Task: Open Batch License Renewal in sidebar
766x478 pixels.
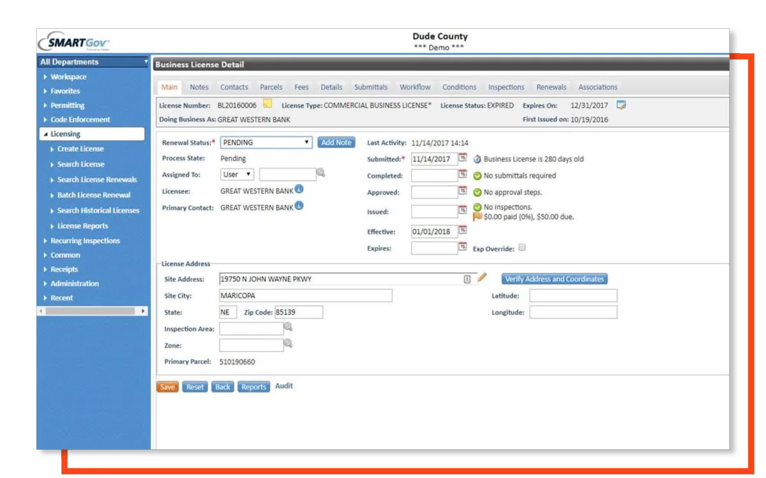Action: (x=93, y=195)
